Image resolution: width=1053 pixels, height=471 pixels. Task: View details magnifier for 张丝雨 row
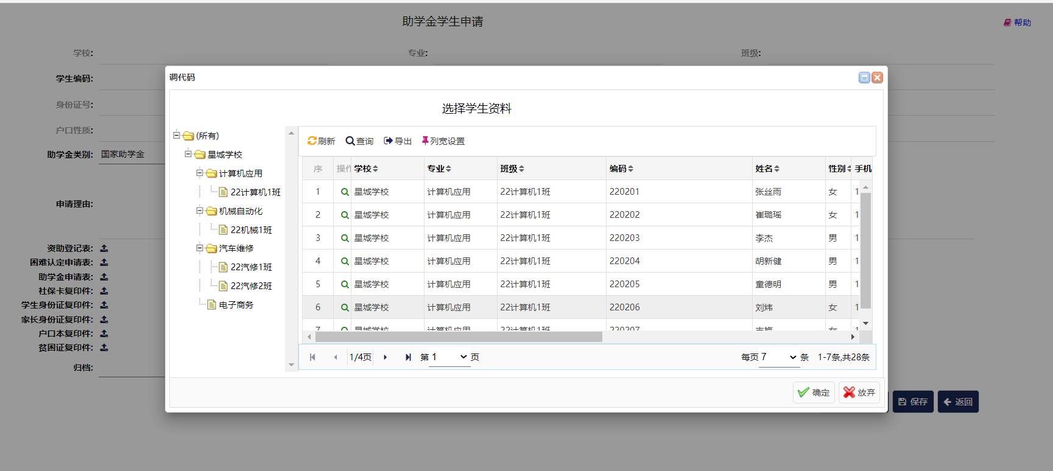(x=345, y=192)
